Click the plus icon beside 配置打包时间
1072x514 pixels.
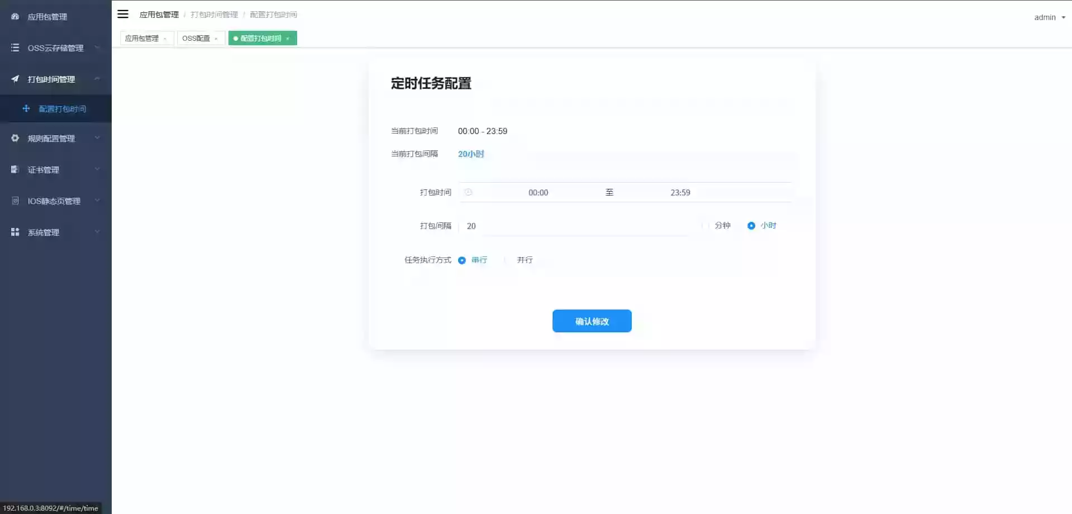click(26, 108)
